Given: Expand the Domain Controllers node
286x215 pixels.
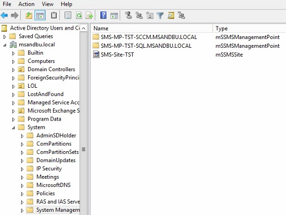Looking at the screenshot, I should pyautogui.click(x=14, y=70).
